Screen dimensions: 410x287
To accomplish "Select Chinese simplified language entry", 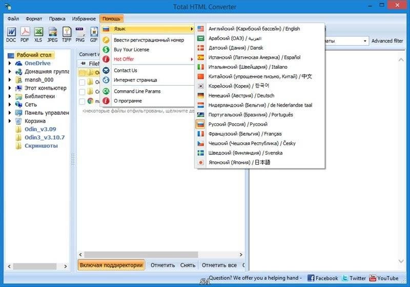I will tap(260, 76).
